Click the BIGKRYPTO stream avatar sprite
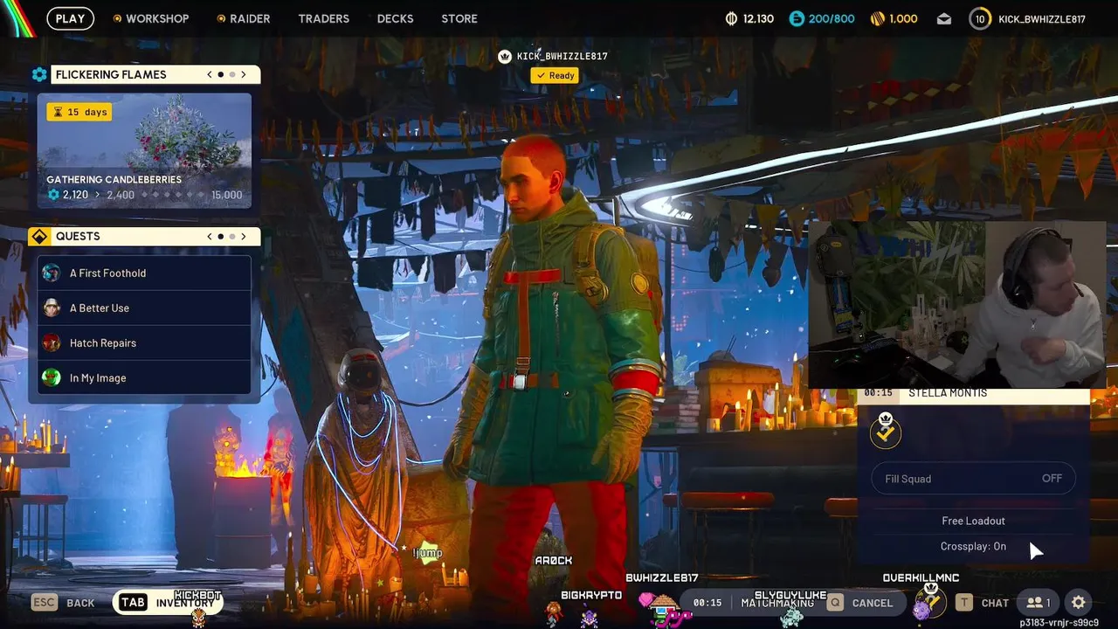 point(590,616)
